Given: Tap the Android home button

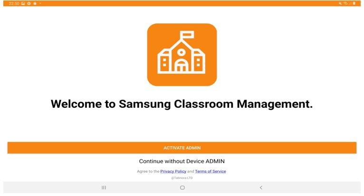Looking at the screenshot, I should tap(182, 187).
